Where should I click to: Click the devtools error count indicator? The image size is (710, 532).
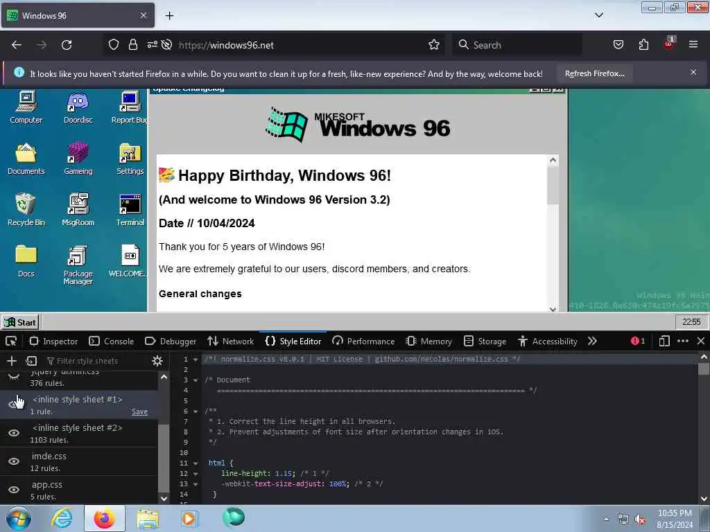coord(638,341)
